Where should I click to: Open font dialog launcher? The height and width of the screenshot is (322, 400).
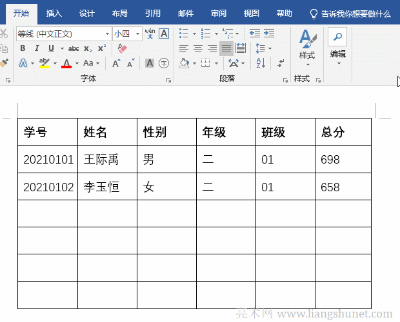point(168,80)
